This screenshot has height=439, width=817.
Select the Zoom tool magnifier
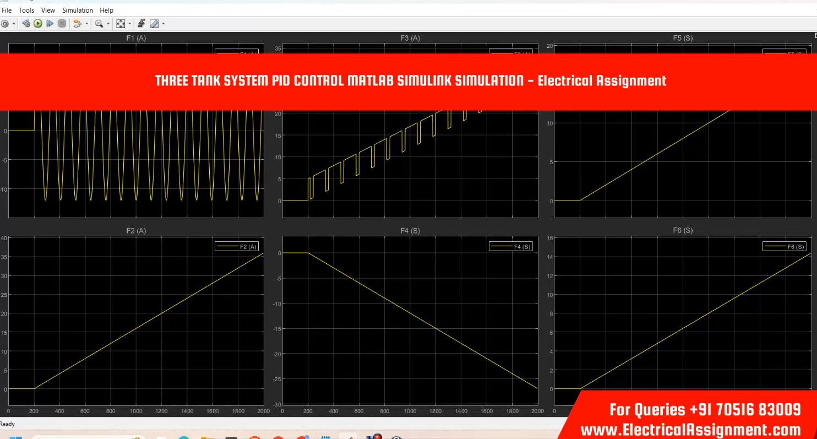coord(99,24)
